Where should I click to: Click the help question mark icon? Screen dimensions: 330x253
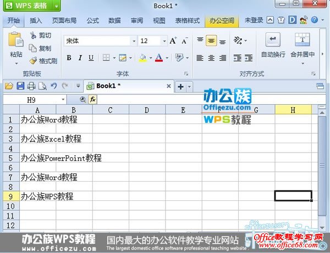[x=315, y=20]
